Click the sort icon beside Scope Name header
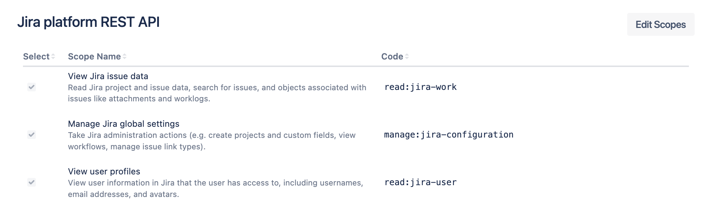 tap(125, 56)
